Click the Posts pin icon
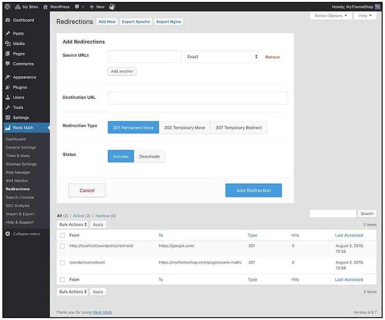This screenshot has width=385, height=320. 8,33
